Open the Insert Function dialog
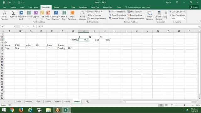The width and height of the screenshot is (201, 113). [4, 15]
